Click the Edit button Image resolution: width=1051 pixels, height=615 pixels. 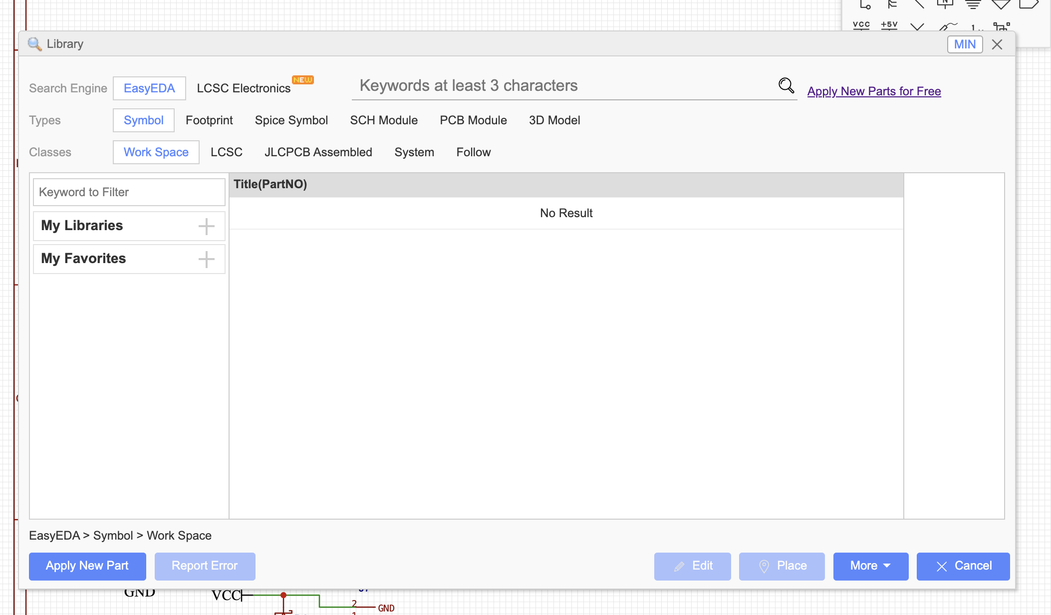[692, 566]
